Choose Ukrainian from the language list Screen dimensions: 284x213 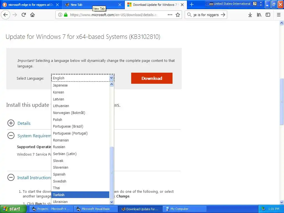(80, 202)
